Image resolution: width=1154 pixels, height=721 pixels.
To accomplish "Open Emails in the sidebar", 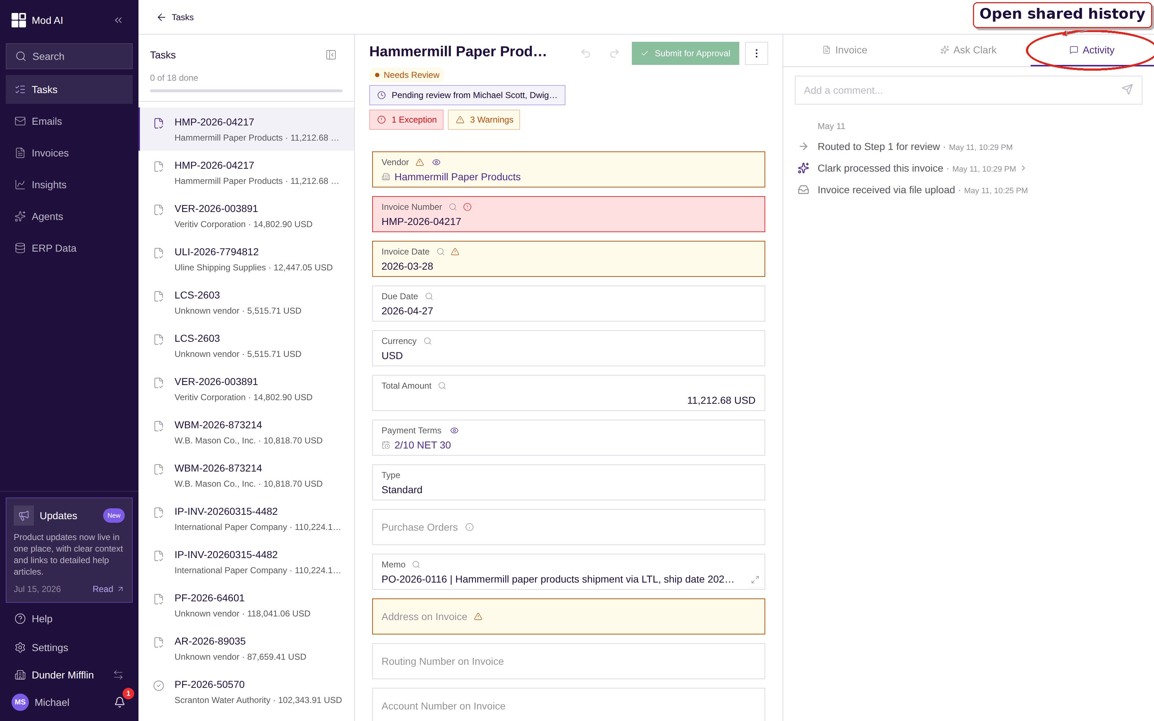I will point(69,121).
